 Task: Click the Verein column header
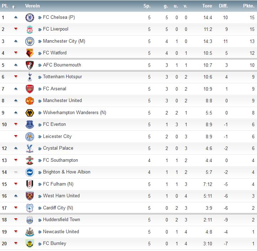(32, 6)
